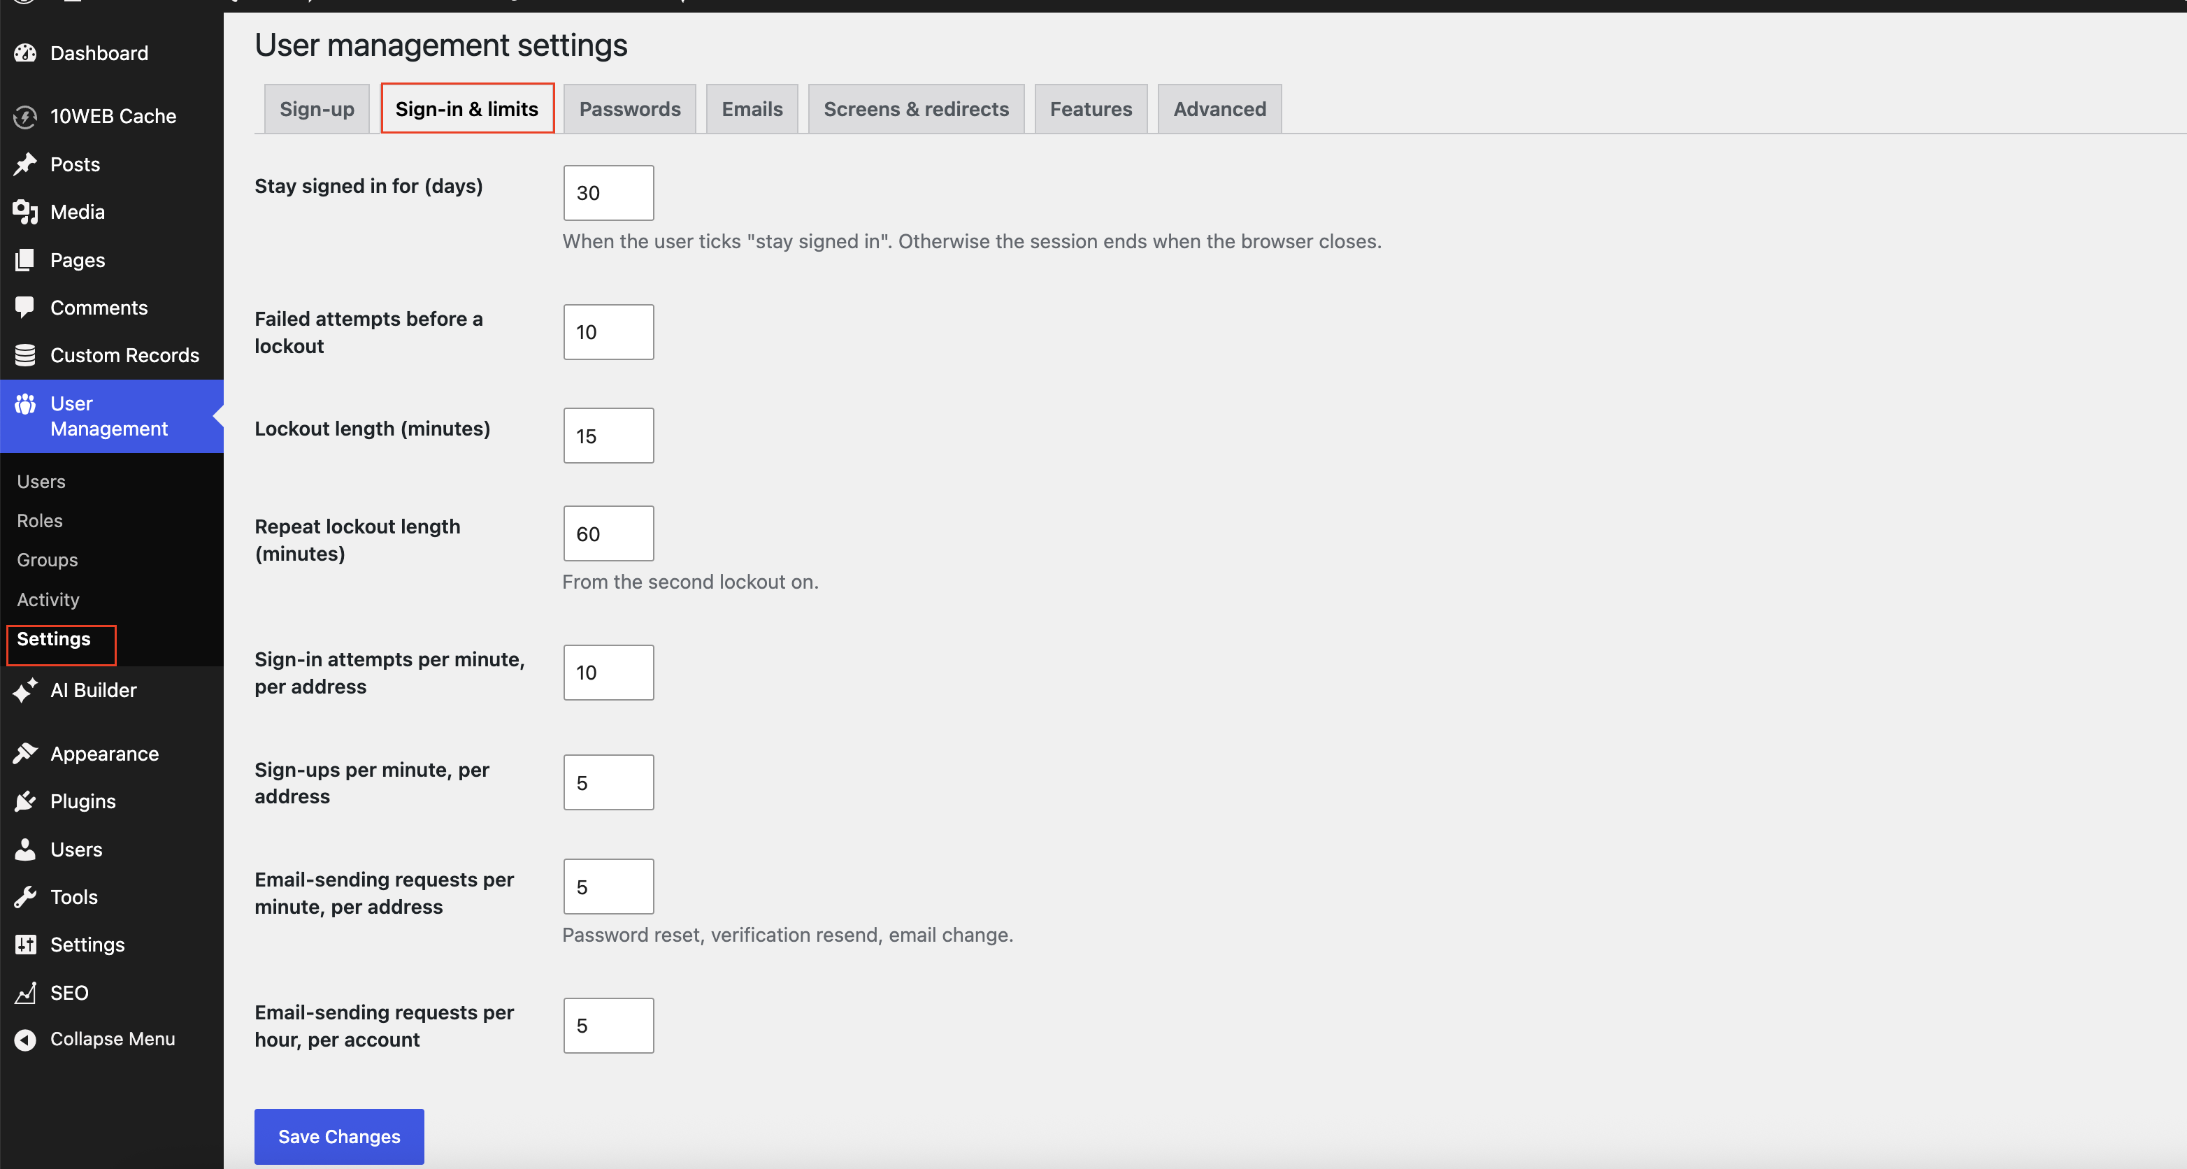Open the Activity submenu item
This screenshot has height=1169, width=2187.
point(48,599)
